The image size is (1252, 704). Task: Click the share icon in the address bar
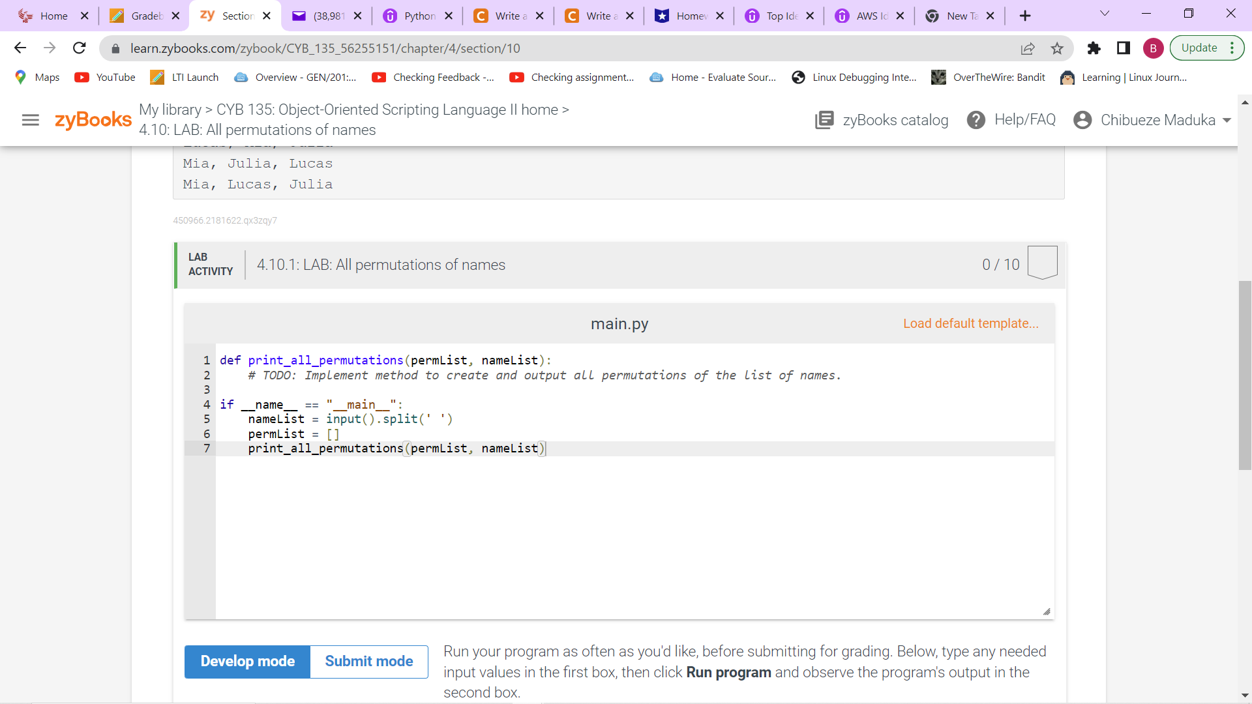click(x=1029, y=48)
